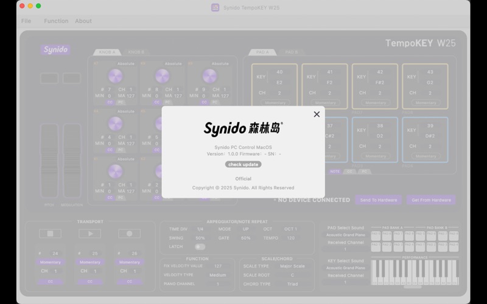Click the transport Stop square icon

coord(50,233)
